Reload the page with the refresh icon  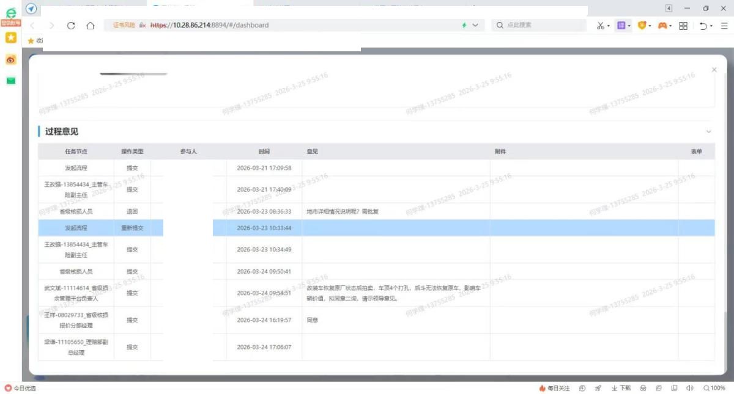[x=71, y=26]
